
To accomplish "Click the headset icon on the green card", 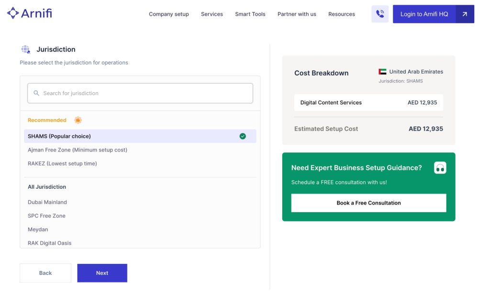I will click(440, 168).
